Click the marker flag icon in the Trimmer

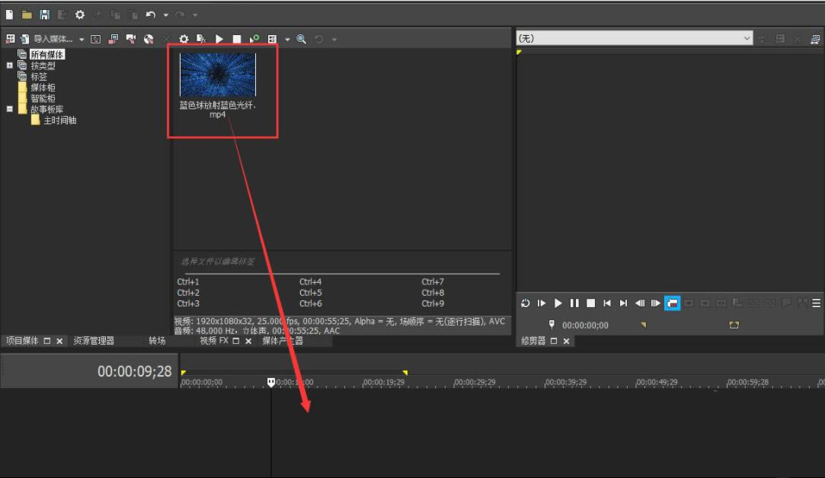[550, 326]
